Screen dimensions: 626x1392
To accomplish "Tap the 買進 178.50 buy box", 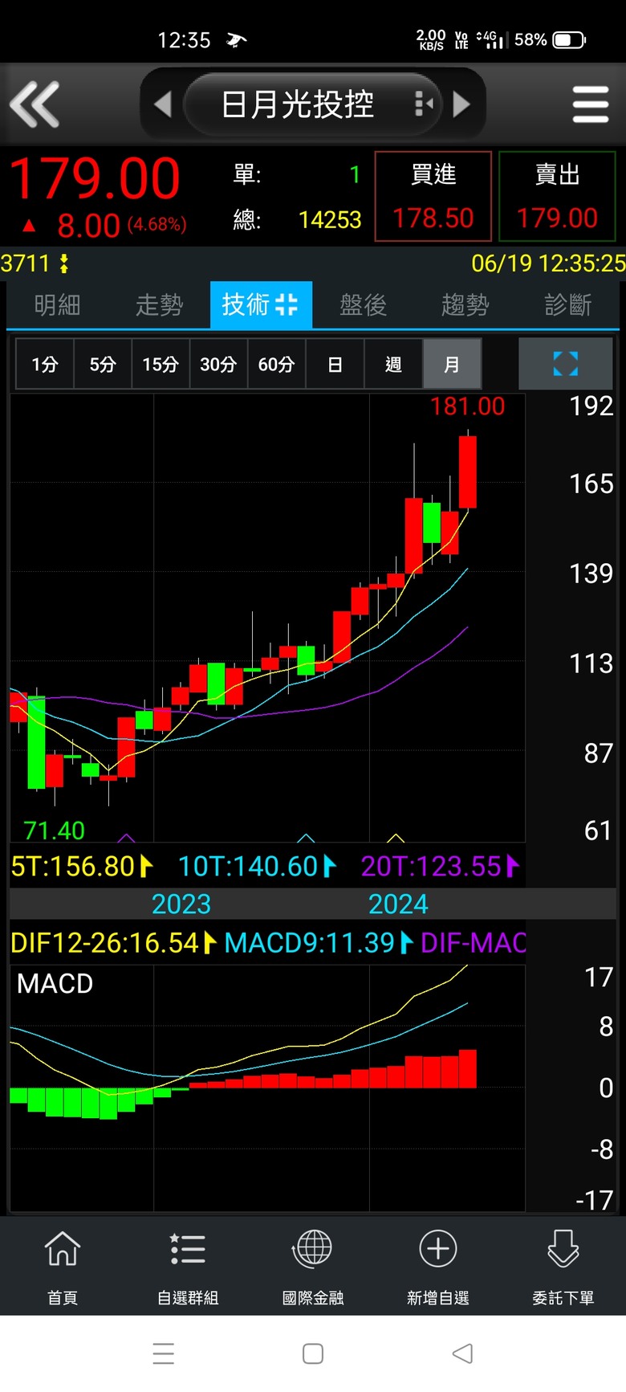I will 433,196.
